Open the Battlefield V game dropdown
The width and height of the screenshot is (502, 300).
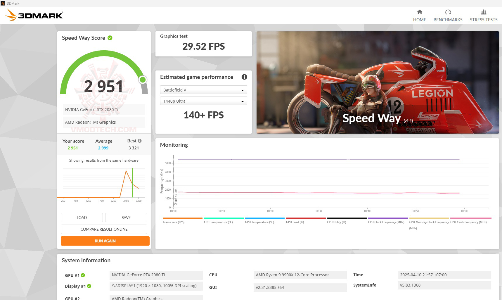(x=203, y=90)
